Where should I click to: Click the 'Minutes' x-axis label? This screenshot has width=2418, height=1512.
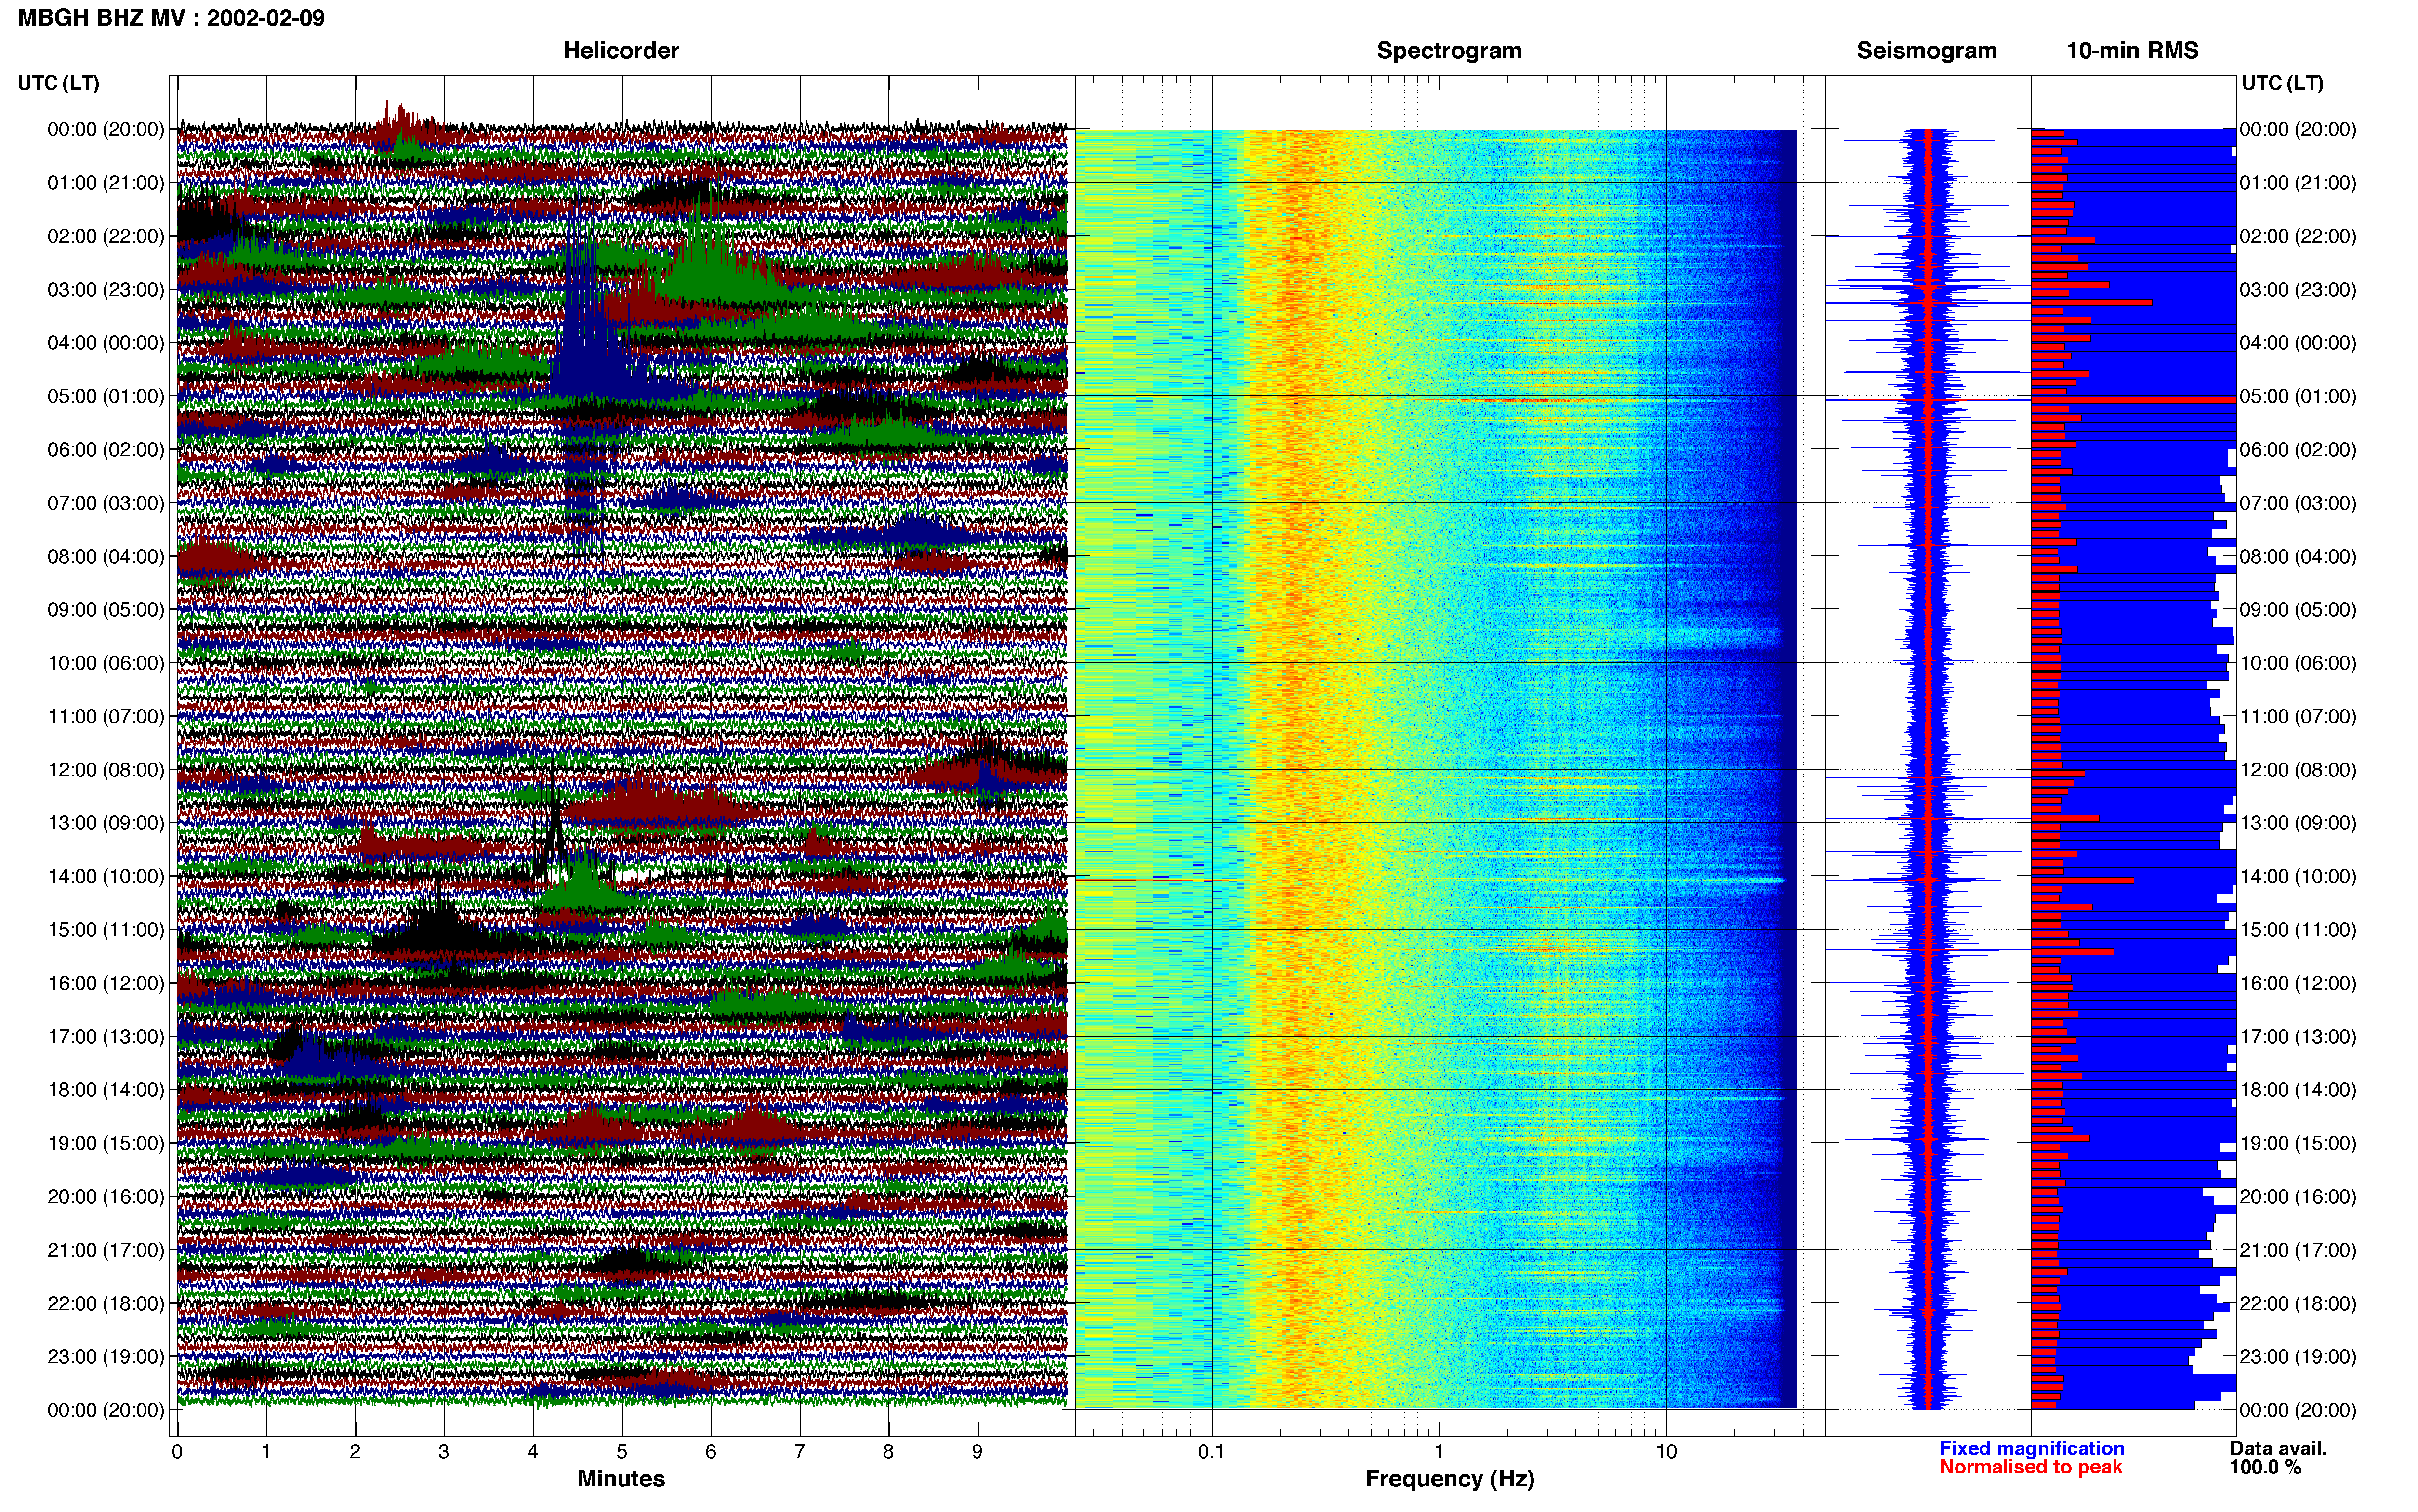(x=621, y=1478)
